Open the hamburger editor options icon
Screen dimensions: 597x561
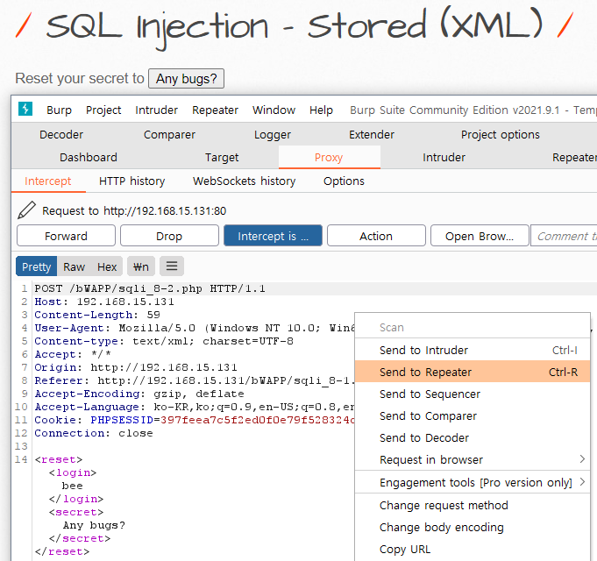pos(172,266)
